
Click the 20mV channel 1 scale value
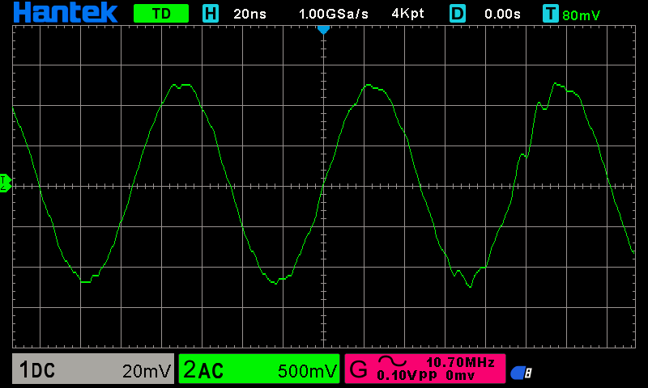click(x=147, y=371)
